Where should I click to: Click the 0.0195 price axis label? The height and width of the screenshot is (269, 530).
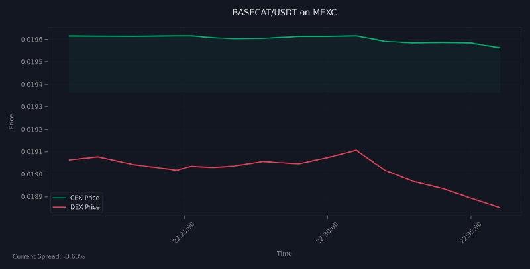[32, 62]
